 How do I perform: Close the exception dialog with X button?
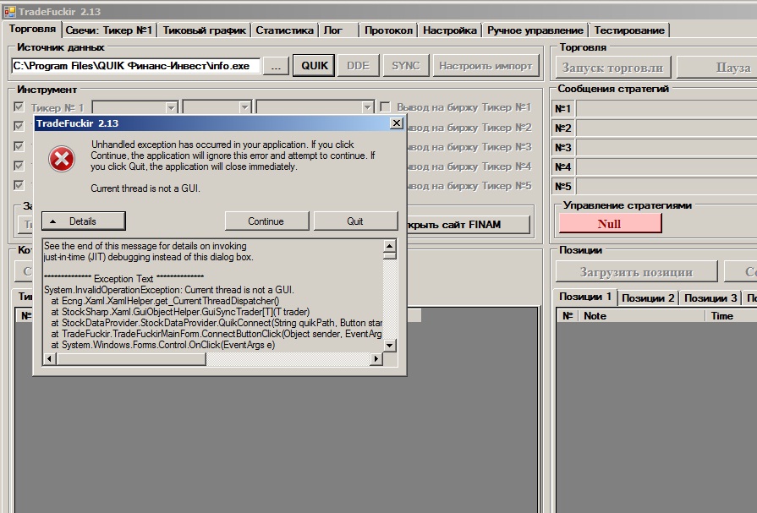[x=395, y=123]
